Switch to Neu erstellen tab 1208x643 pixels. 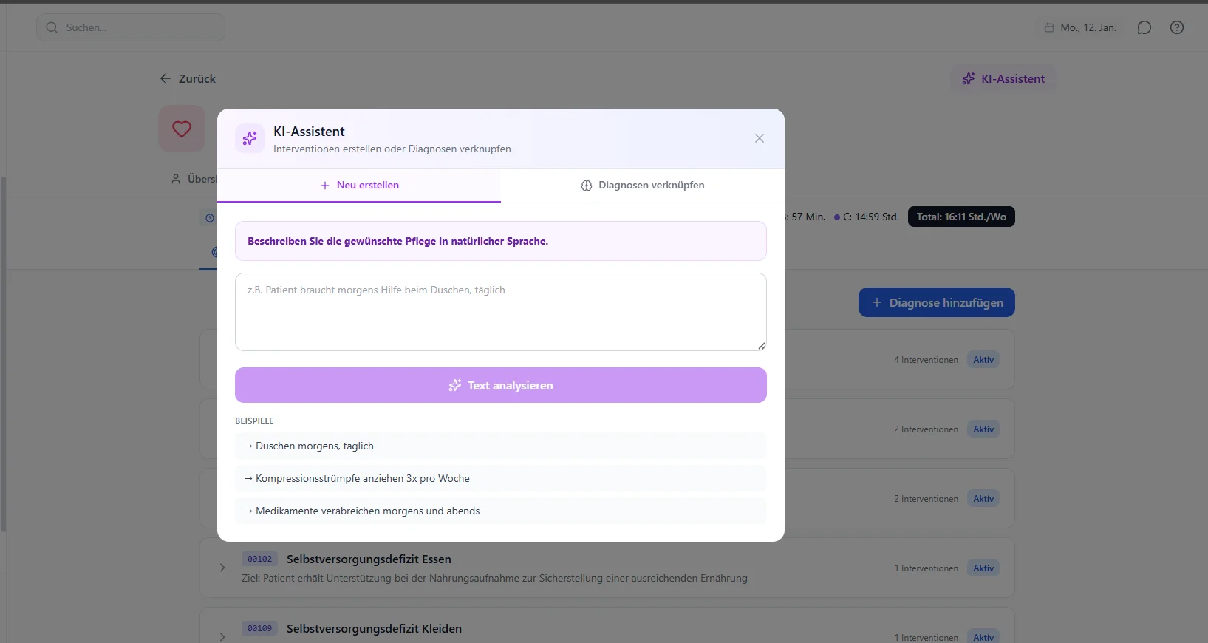click(359, 185)
